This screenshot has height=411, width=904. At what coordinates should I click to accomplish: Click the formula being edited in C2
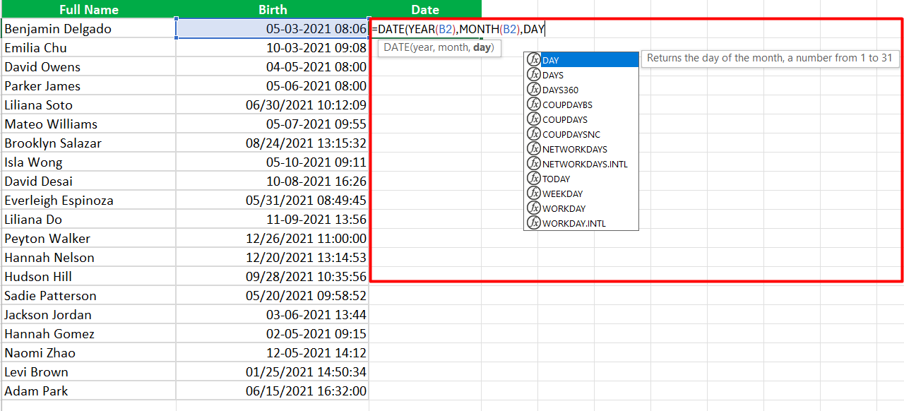459,29
